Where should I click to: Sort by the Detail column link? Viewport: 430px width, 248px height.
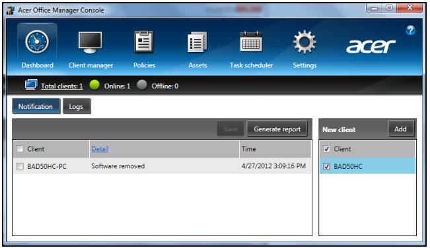100,149
